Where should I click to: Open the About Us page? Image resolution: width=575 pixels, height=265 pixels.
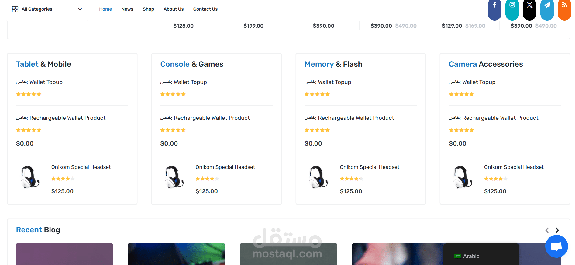click(x=174, y=9)
